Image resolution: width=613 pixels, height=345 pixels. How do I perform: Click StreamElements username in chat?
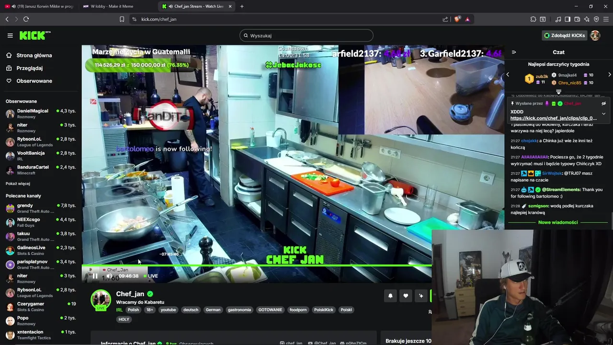pyautogui.click(x=561, y=190)
